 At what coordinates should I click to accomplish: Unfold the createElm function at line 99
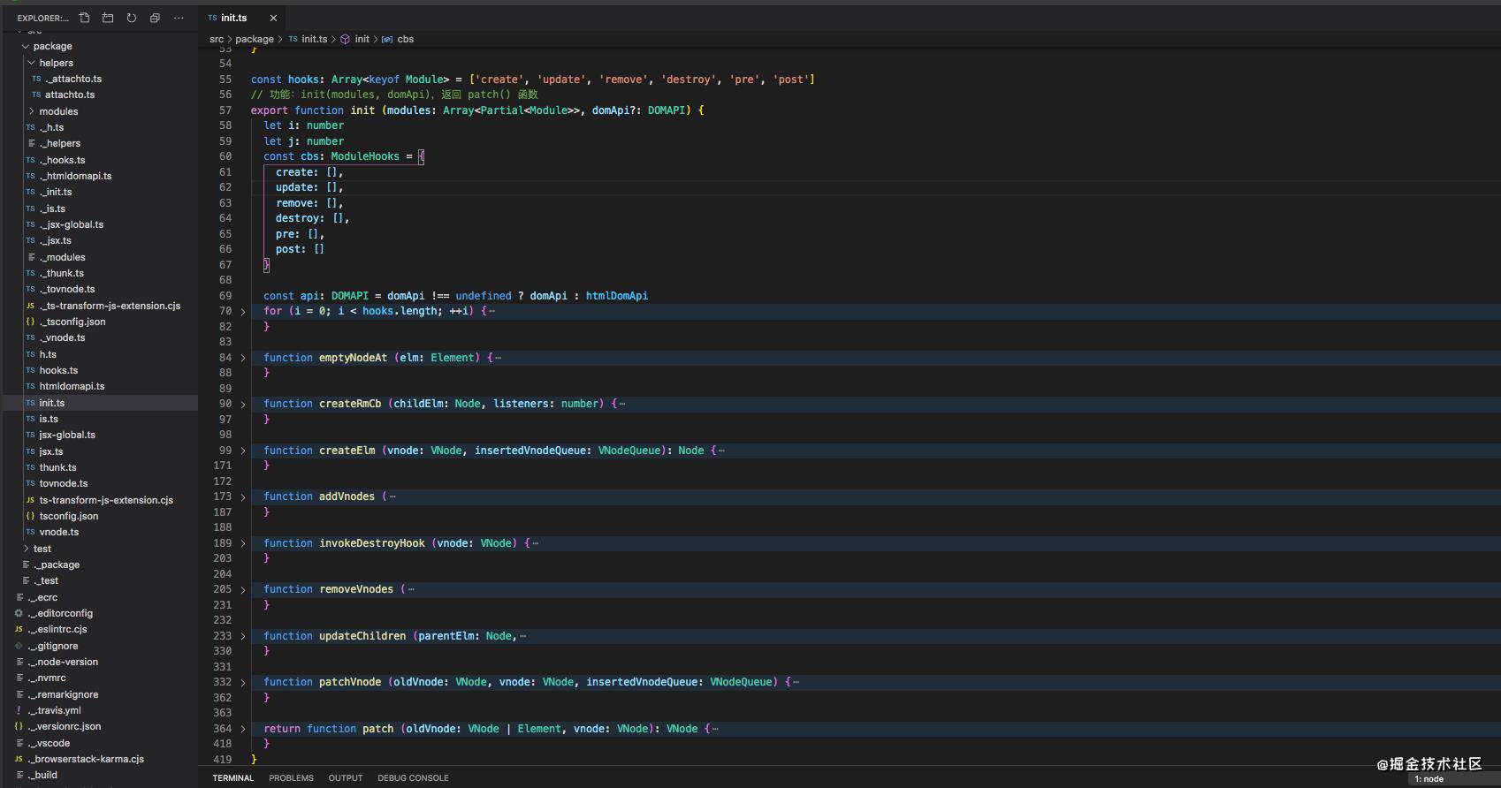pyautogui.click(x=243, y=451)
